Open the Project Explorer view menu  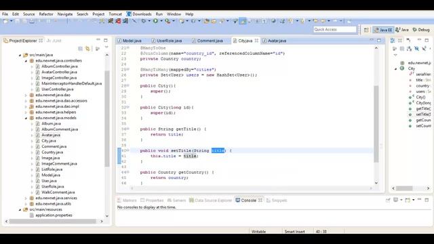106,47
